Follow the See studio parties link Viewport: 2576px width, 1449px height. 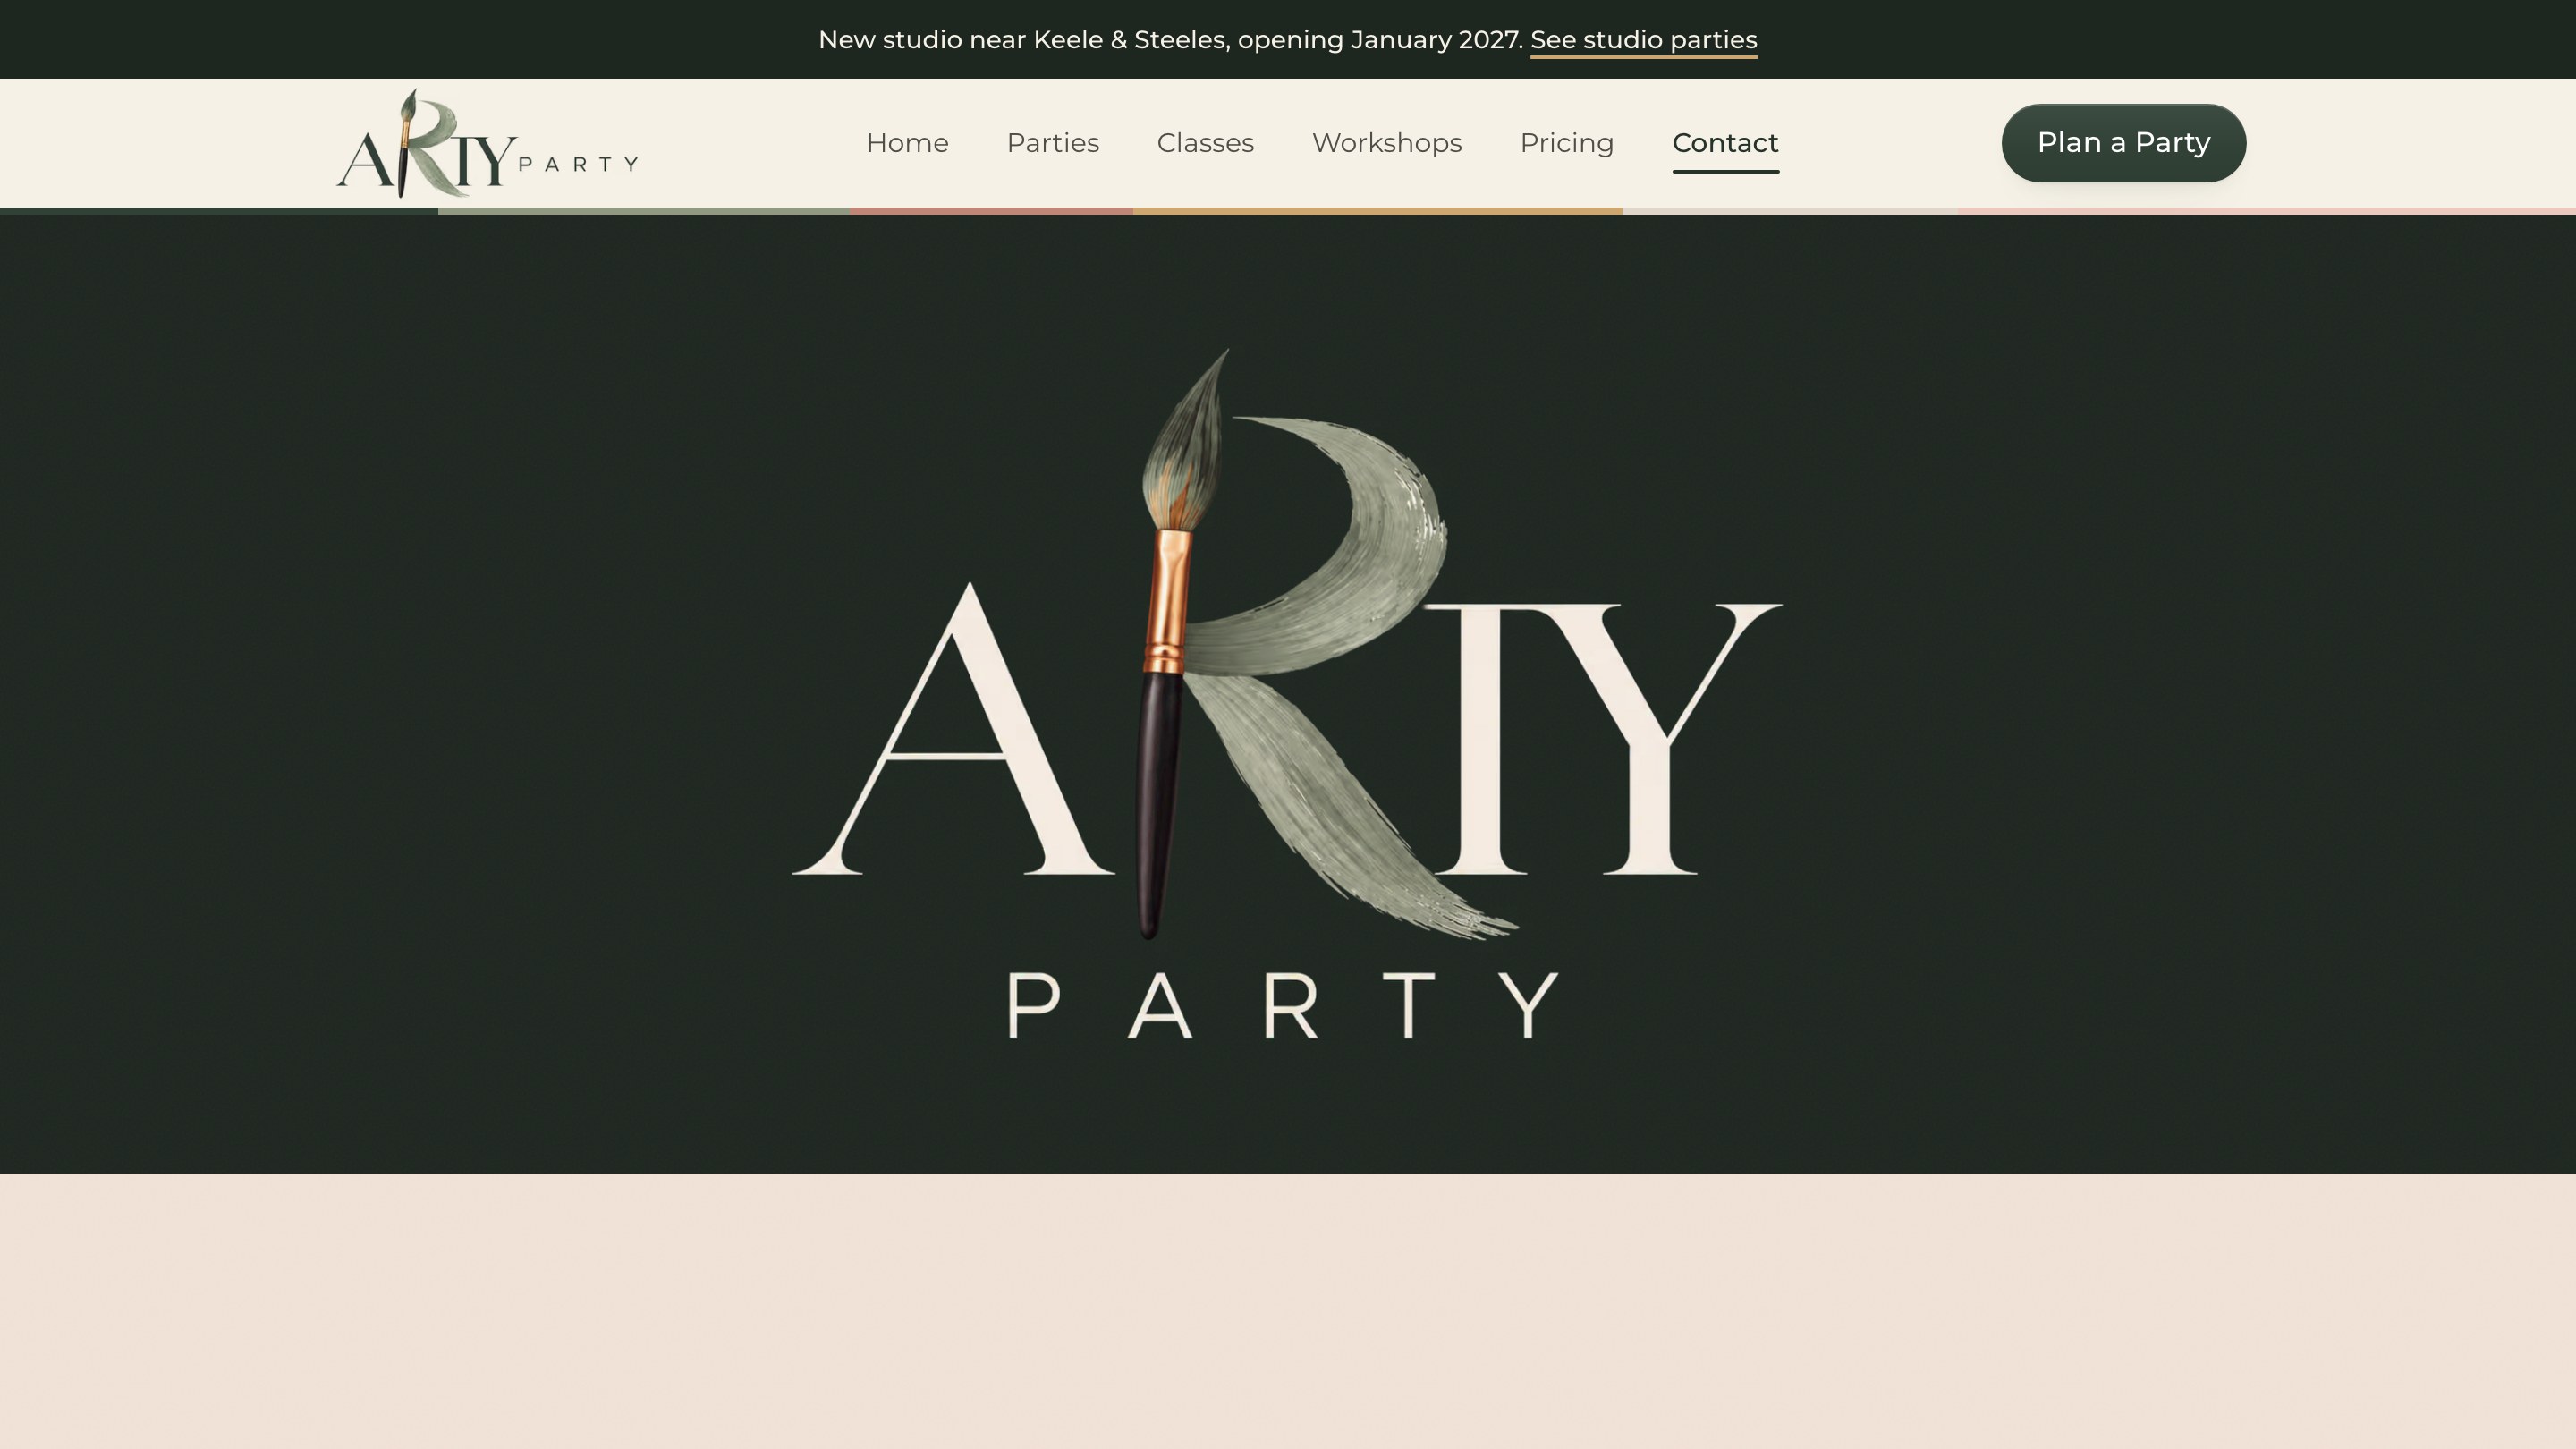[1643, 40]
